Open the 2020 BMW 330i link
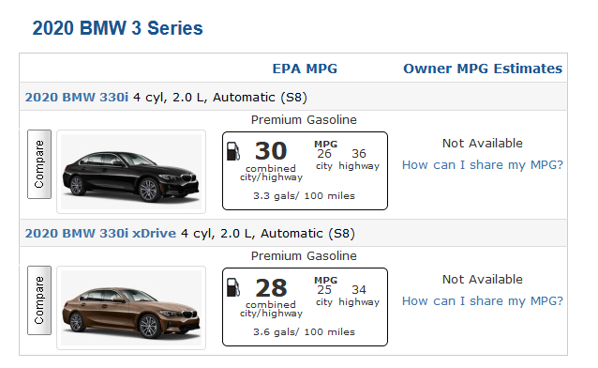Viewport: 598px width, 368px height. point(77,97)
